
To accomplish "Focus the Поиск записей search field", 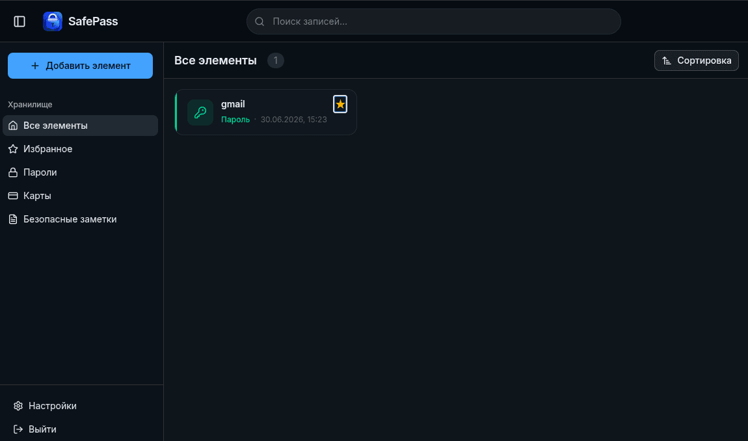I will click(x=433, y=21).
